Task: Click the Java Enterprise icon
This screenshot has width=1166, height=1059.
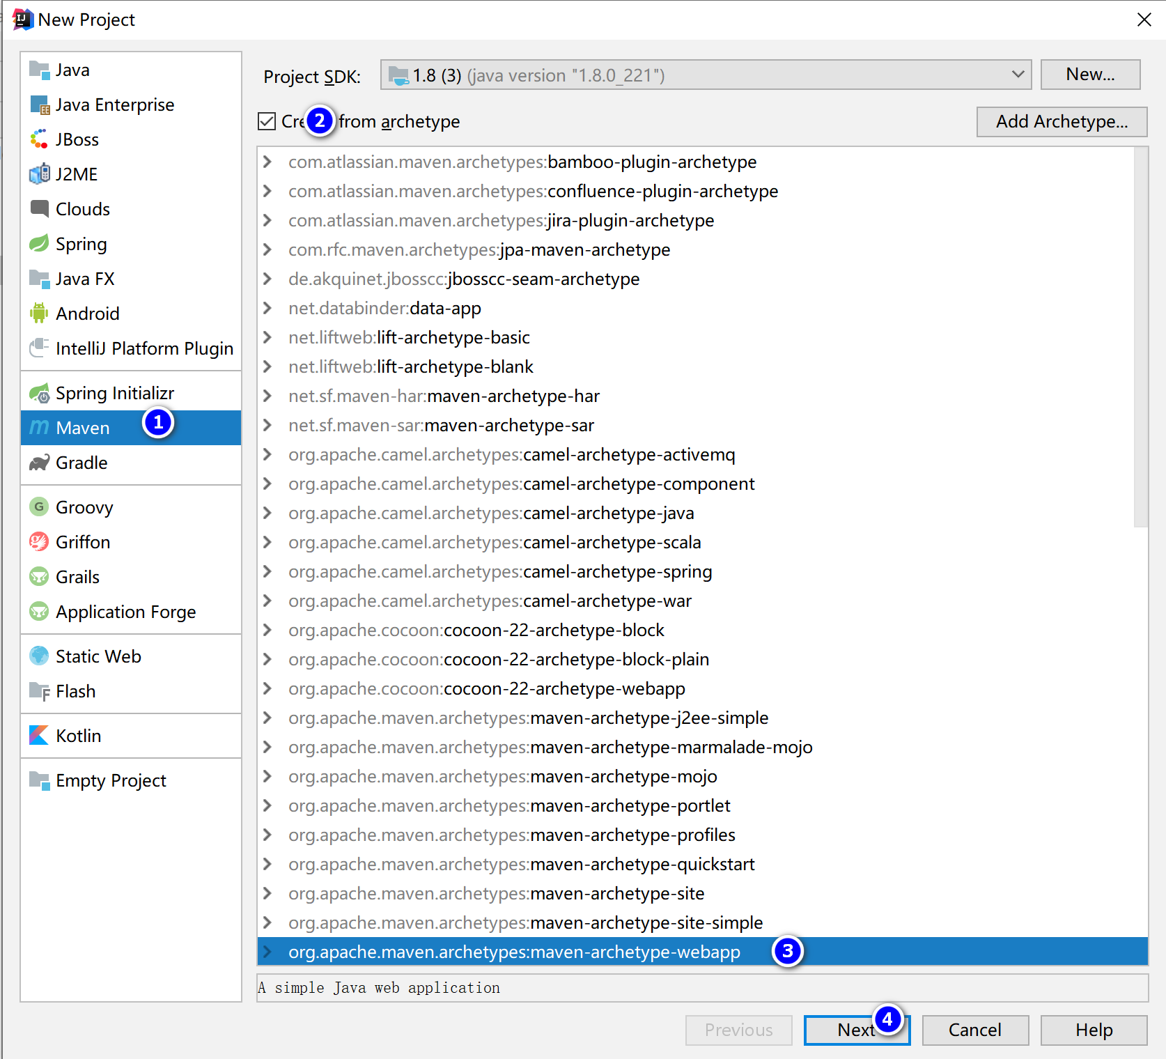Action: [40, 105]
